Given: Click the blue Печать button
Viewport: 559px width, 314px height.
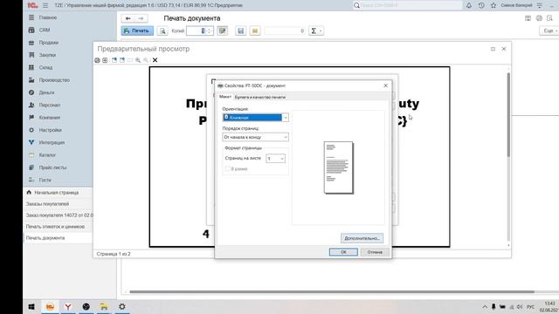Looking at the screenshot, I should [x=137, y=31].
